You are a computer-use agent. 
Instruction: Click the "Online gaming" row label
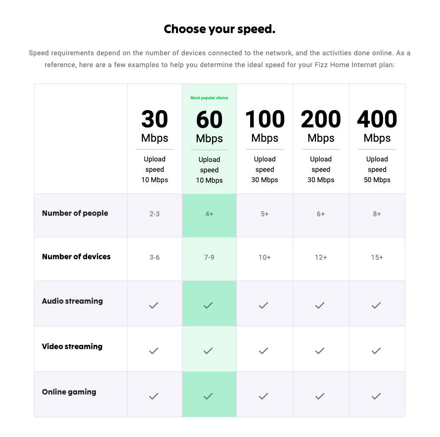pos(69,392)
